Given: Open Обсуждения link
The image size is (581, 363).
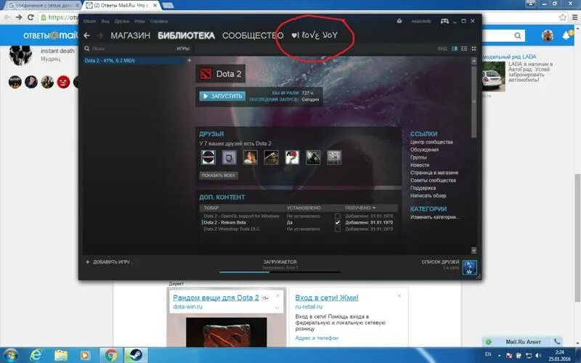Looking at the screenshot, I should coord(424,150).
